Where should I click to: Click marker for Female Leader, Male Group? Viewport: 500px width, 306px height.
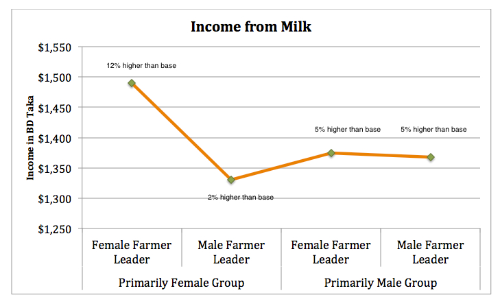331,153
